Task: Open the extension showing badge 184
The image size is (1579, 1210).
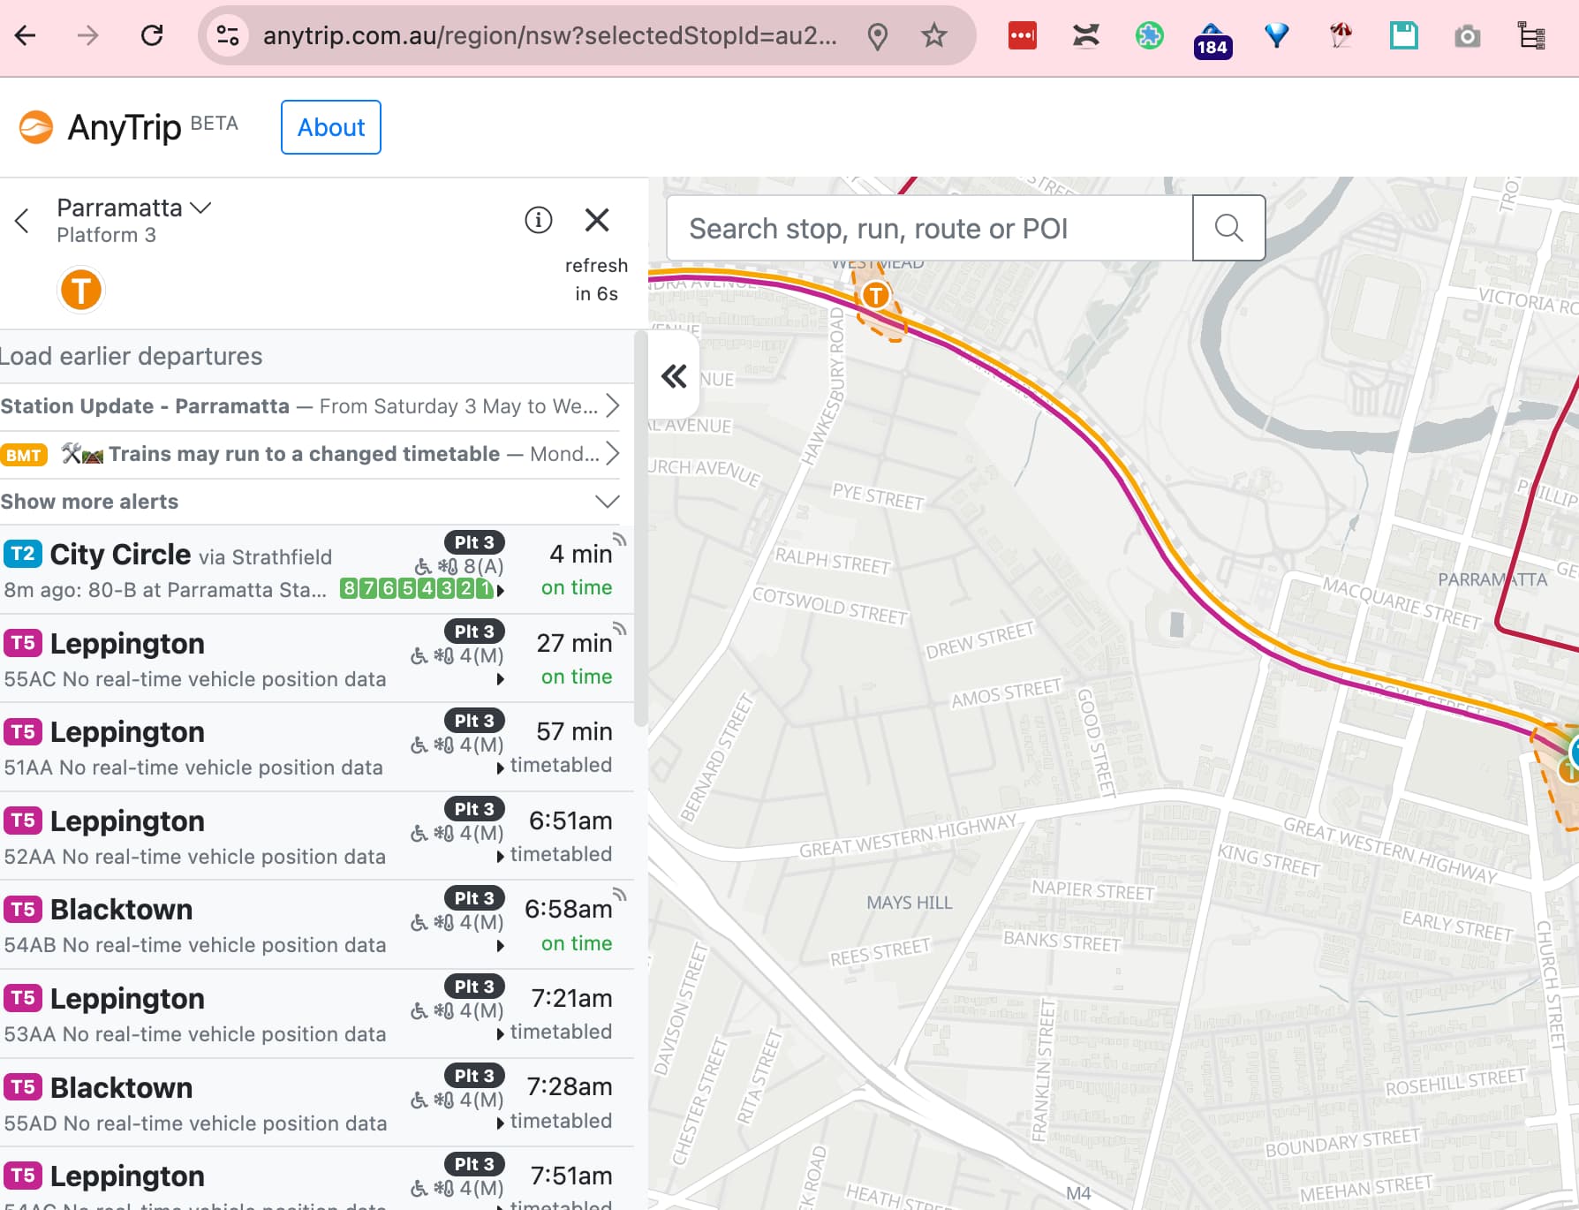Action: tap(1213, 41)
